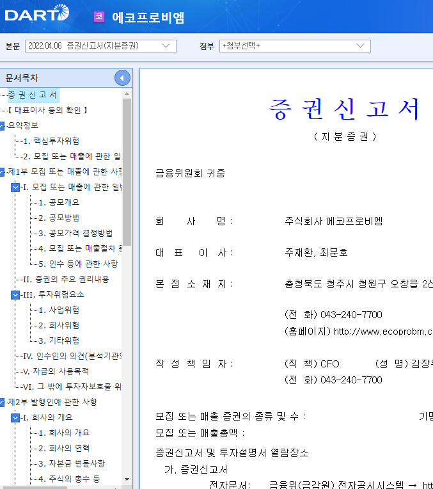The width and height of the screenshot is (433, 489).
Task: Collapse the 요약정보 tree node
Action: pos(1,125)
